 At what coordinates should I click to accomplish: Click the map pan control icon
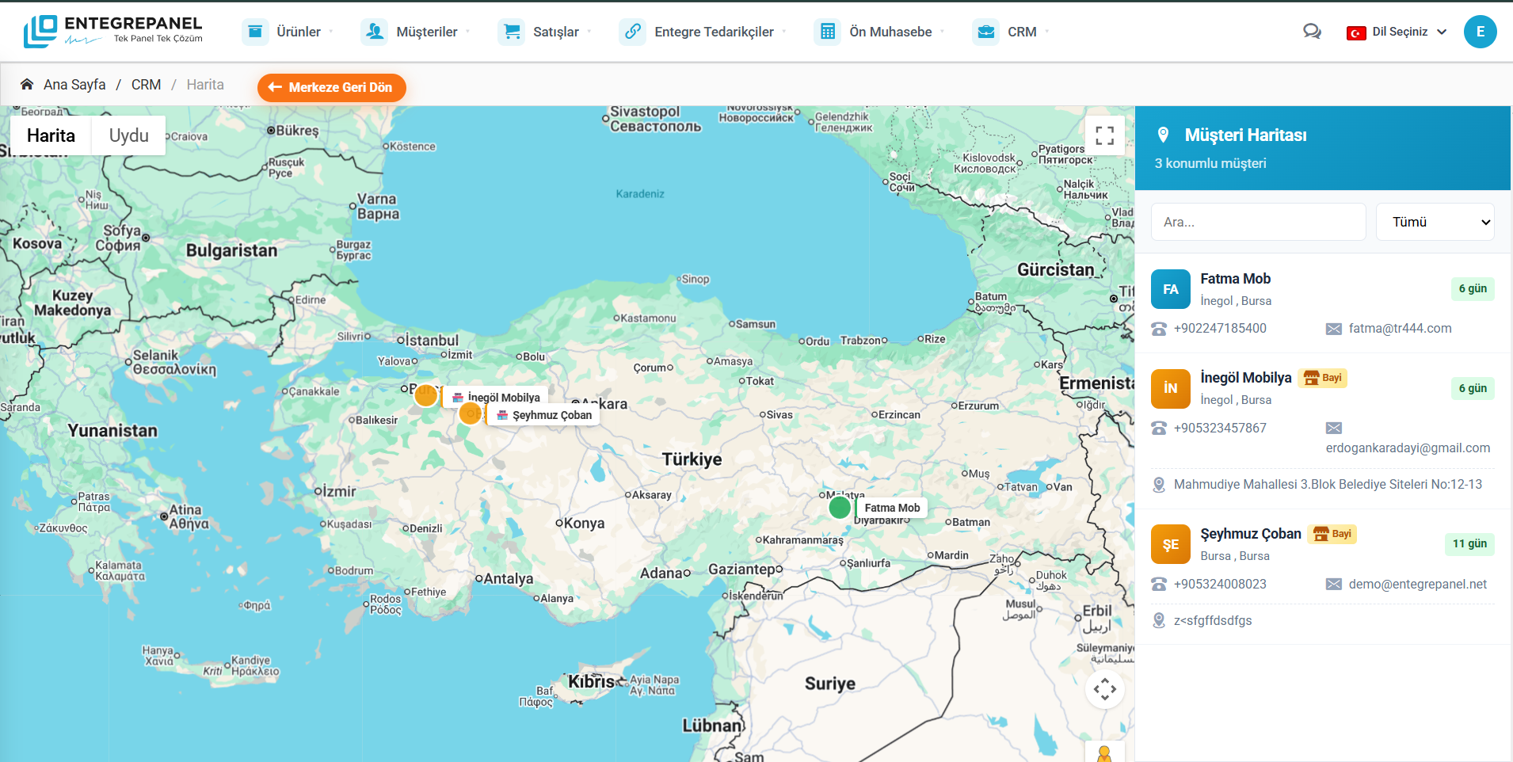tap(1105, 689)
